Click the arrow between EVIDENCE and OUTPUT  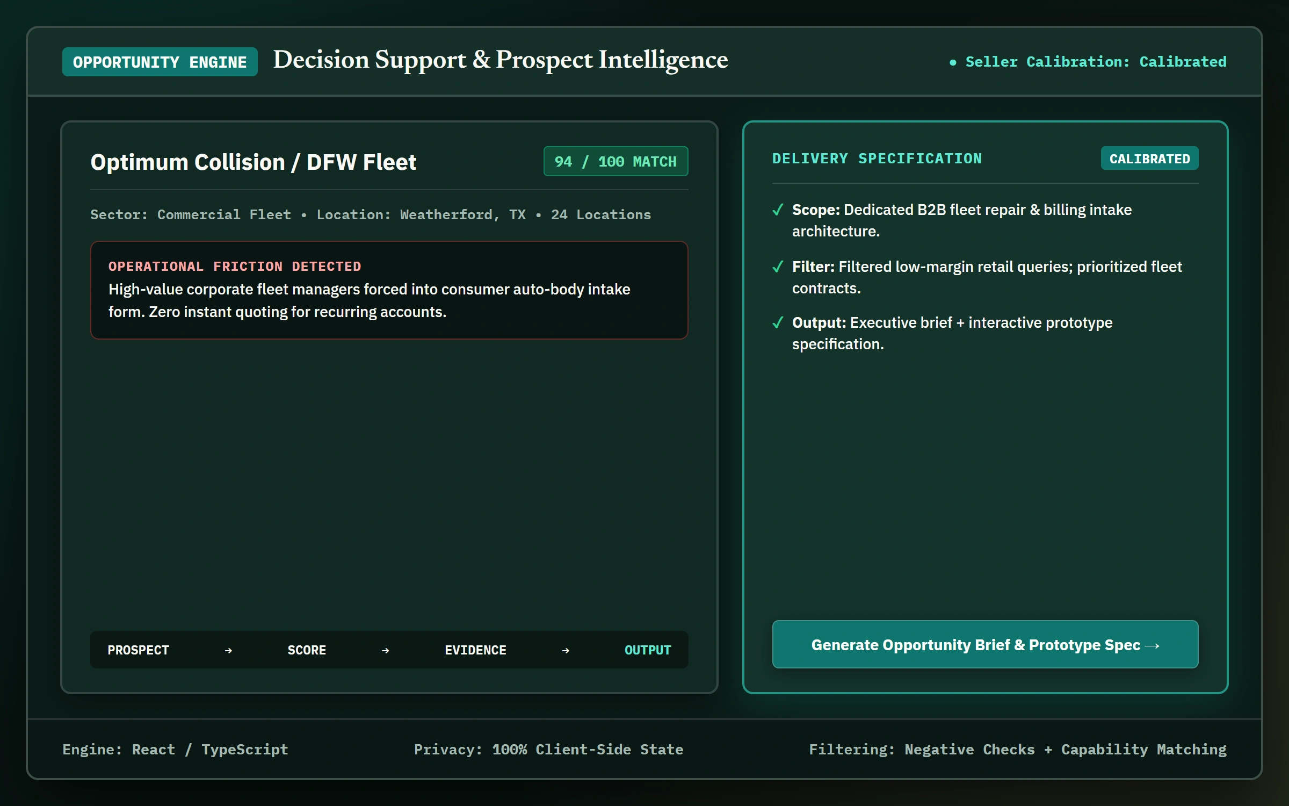click(566, 651)
